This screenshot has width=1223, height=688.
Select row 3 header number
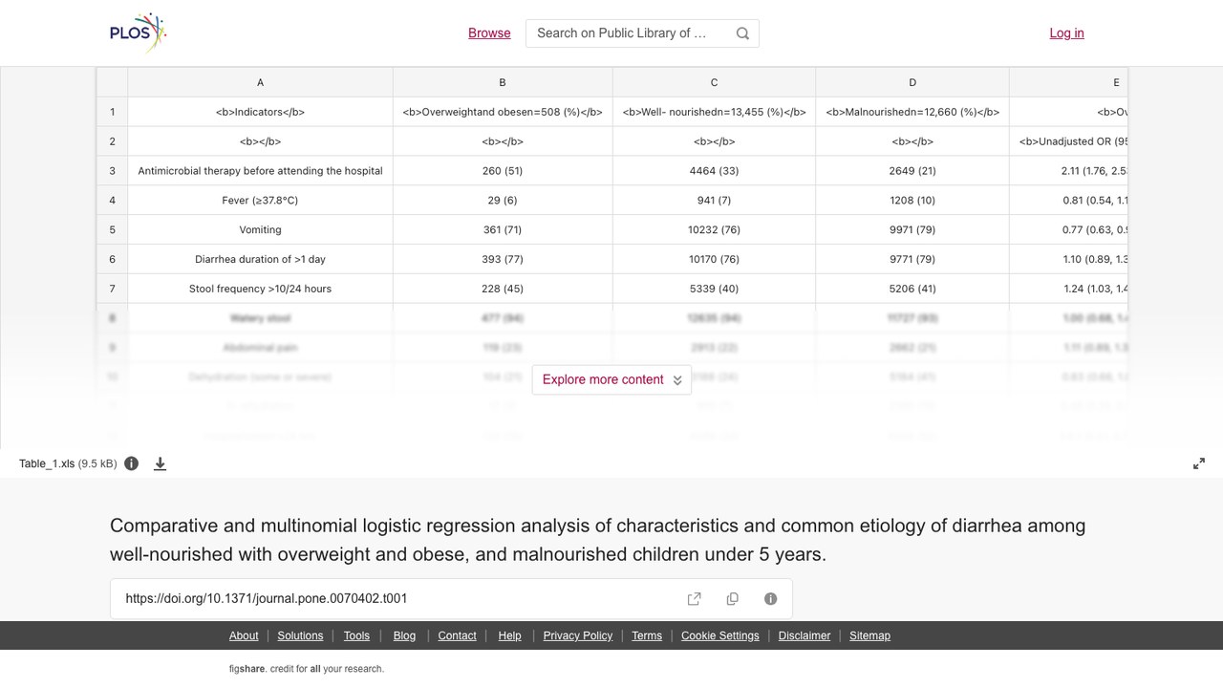tap(112, 171)
